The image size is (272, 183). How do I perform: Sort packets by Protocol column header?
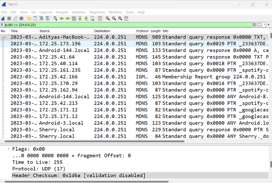tap(142, 31)
